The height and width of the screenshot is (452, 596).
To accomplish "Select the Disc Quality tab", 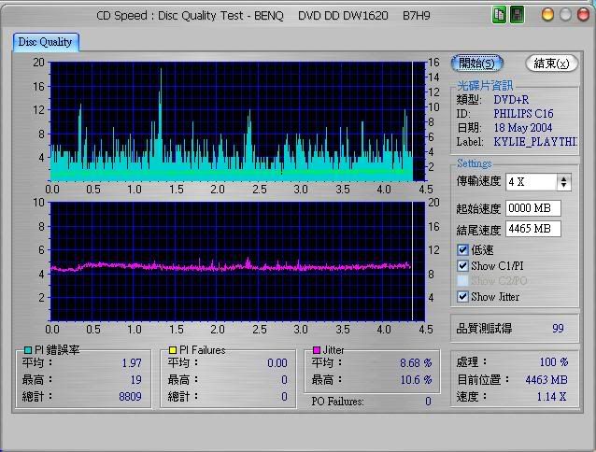I will point(47,42).
